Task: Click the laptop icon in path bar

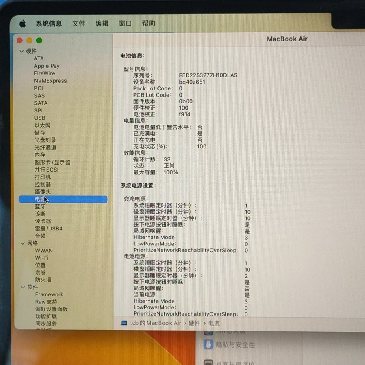Action: [x=124, y=323]
